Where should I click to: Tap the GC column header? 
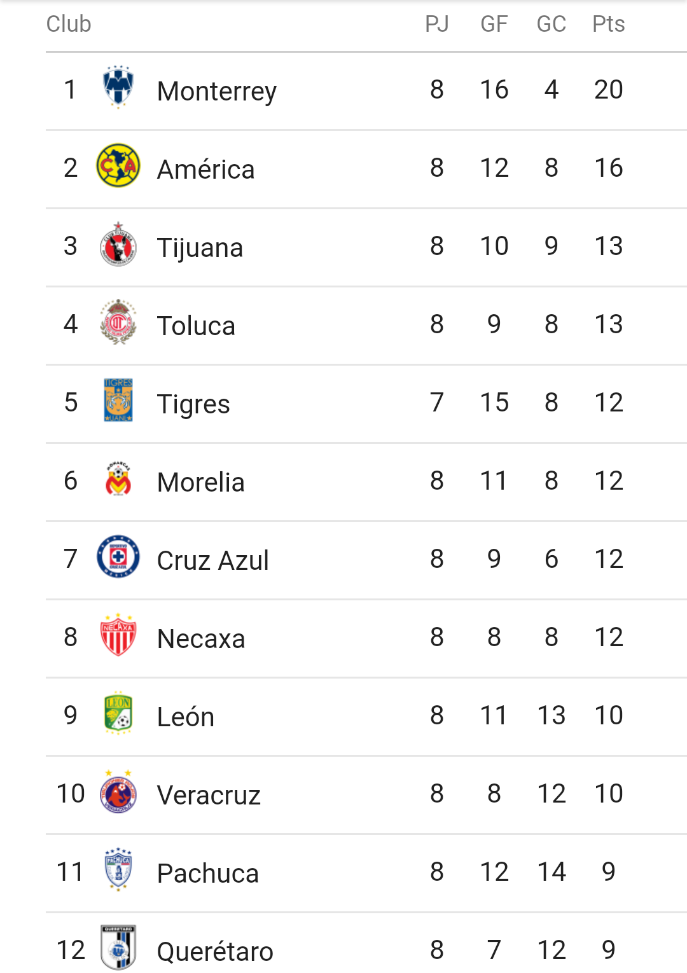click(551, 24)
